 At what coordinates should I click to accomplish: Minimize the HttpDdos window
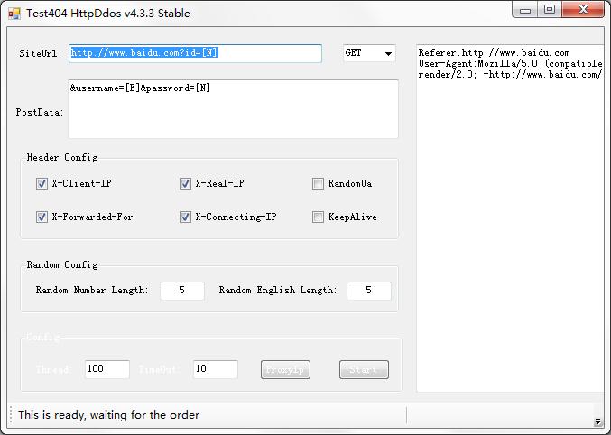[527, 10]
